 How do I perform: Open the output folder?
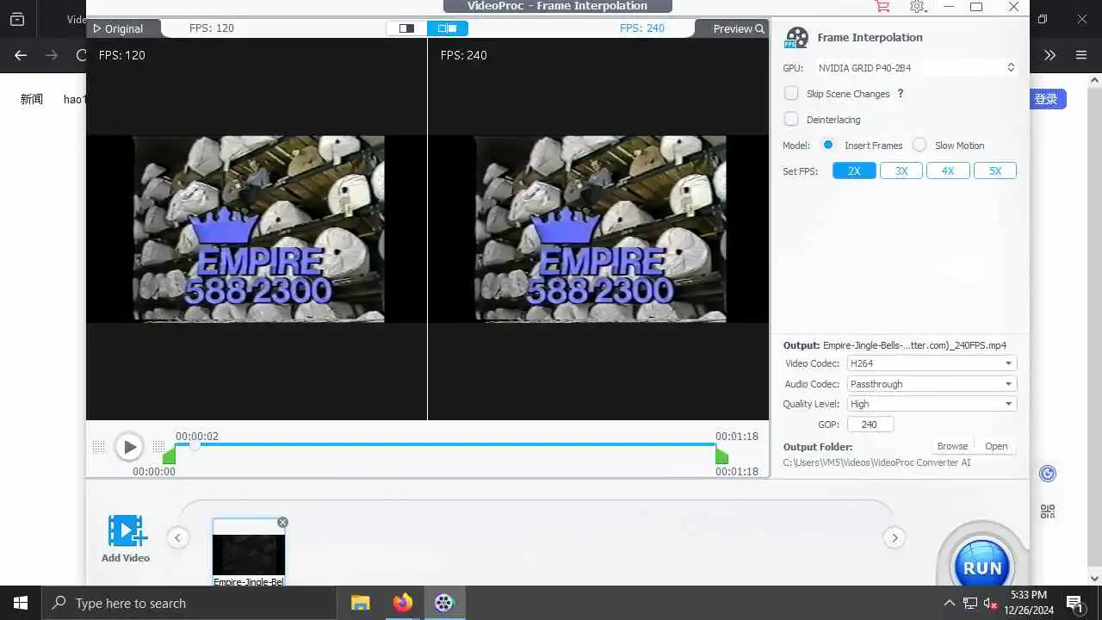tap(996, 446)
